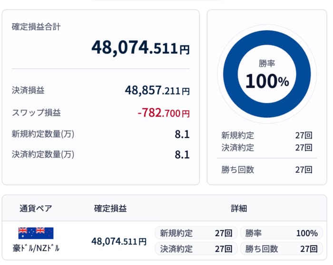333x265 pixels.
Task: Click the Australia/New Zealand flags icon
Action: click(x=36, y=233)
